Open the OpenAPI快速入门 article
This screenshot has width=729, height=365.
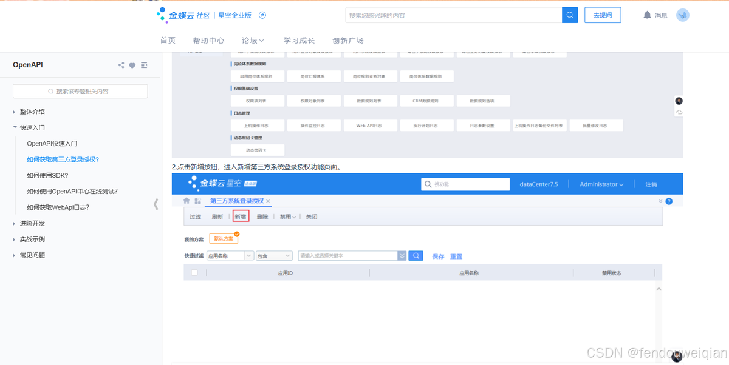[52, 144]
